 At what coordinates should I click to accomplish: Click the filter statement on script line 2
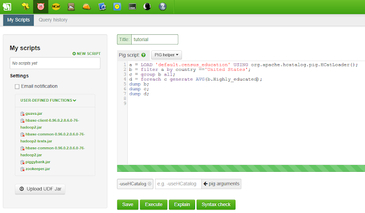[190, 70]
